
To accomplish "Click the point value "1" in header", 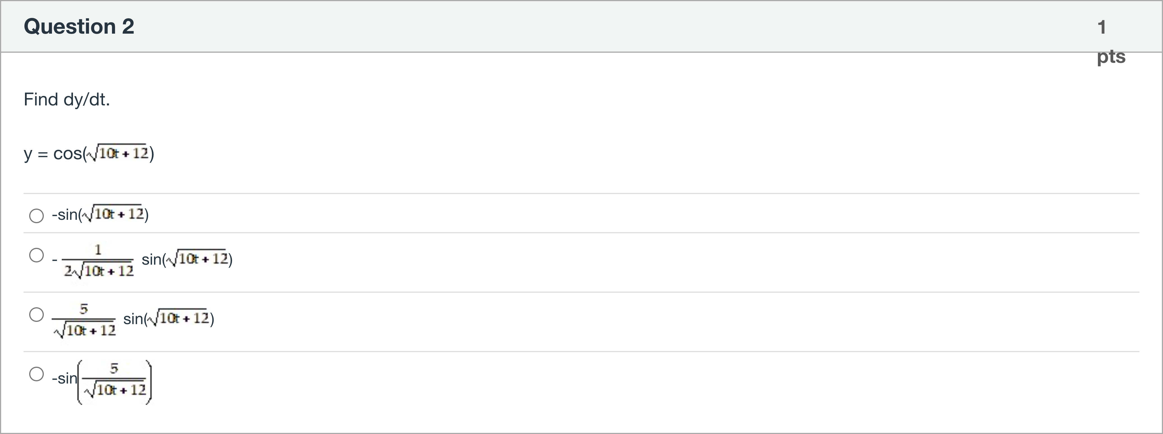I will 1102,27.
